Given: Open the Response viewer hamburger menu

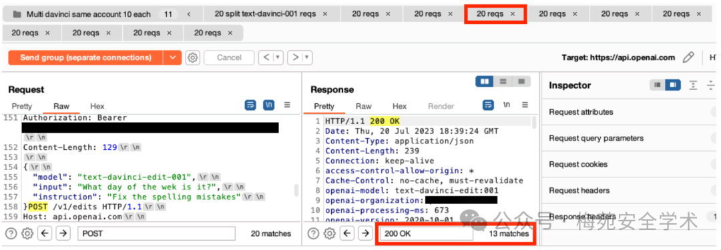Looking at the screenshot, I should [525, 105].
